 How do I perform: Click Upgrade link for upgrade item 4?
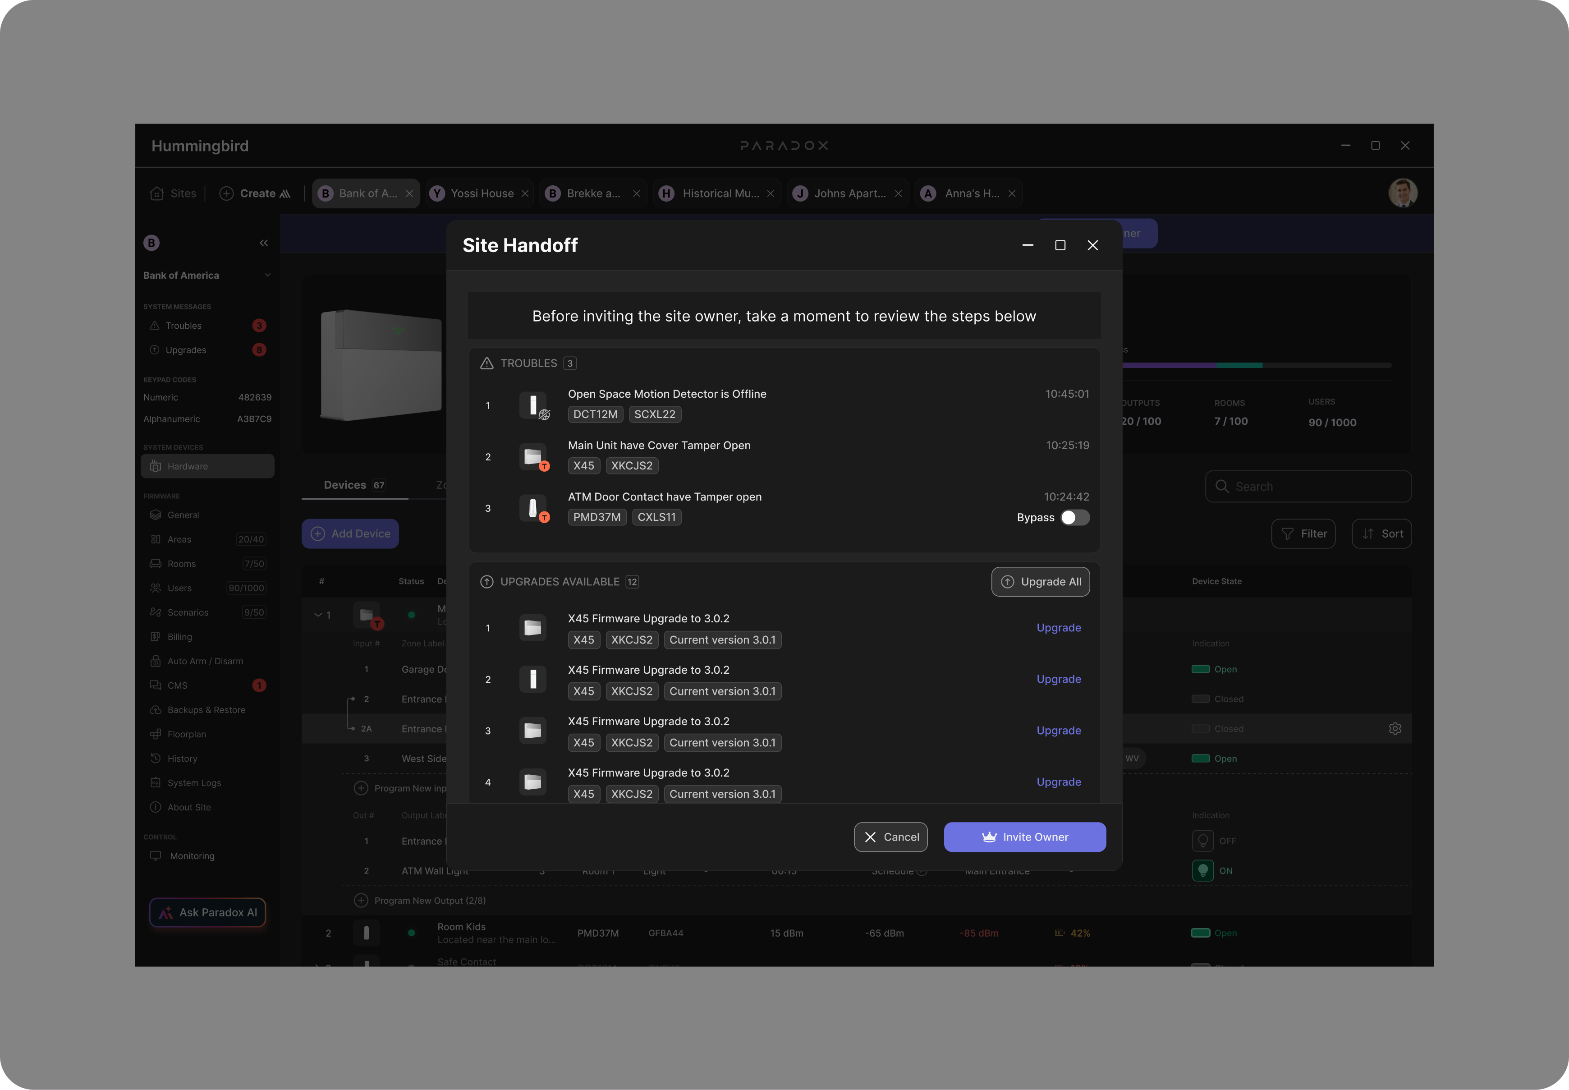tap(1058, 782)
